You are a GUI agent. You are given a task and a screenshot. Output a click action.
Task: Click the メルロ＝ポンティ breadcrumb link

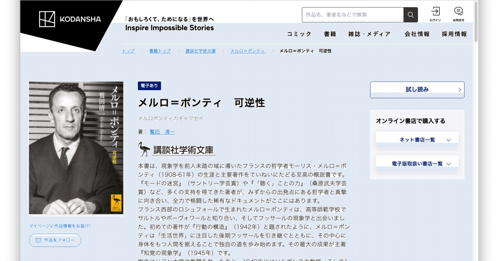pyautogui.click(x=247, y=51)
